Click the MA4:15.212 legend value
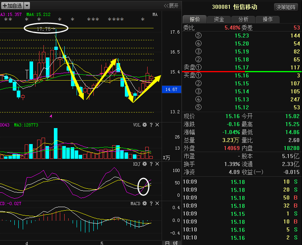This screenshot has width=302, height=245. 39,14
